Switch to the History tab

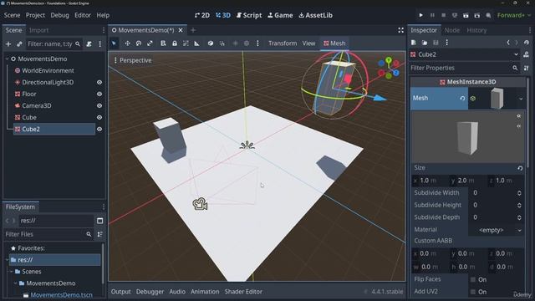point(476,30)
